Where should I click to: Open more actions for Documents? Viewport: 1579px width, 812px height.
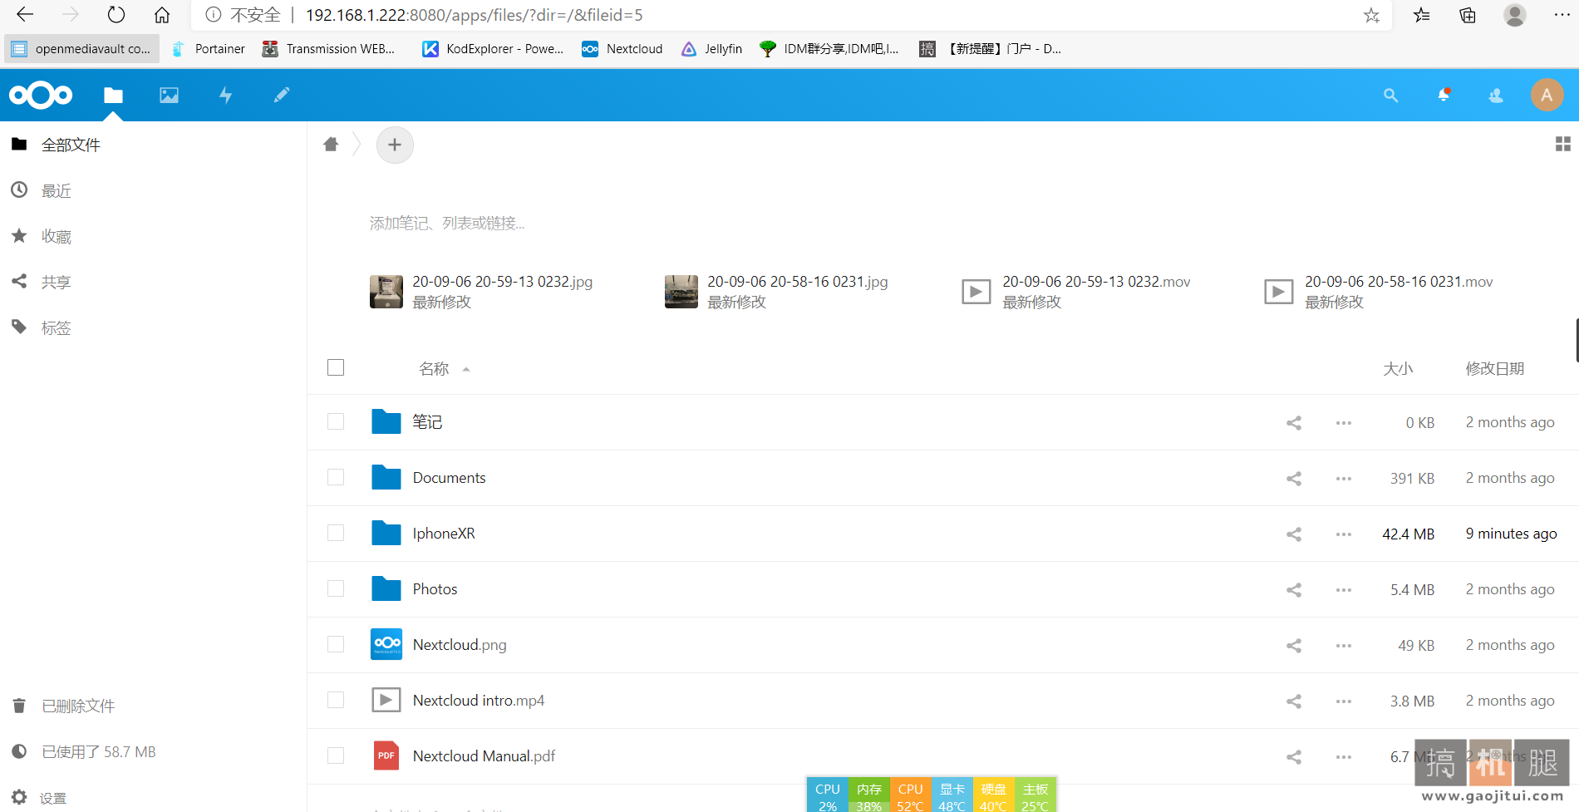pyautogui.click(x=1344, y=479)
